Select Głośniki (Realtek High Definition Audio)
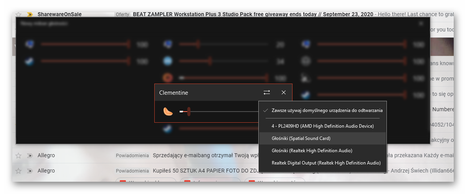 [323, 151]
